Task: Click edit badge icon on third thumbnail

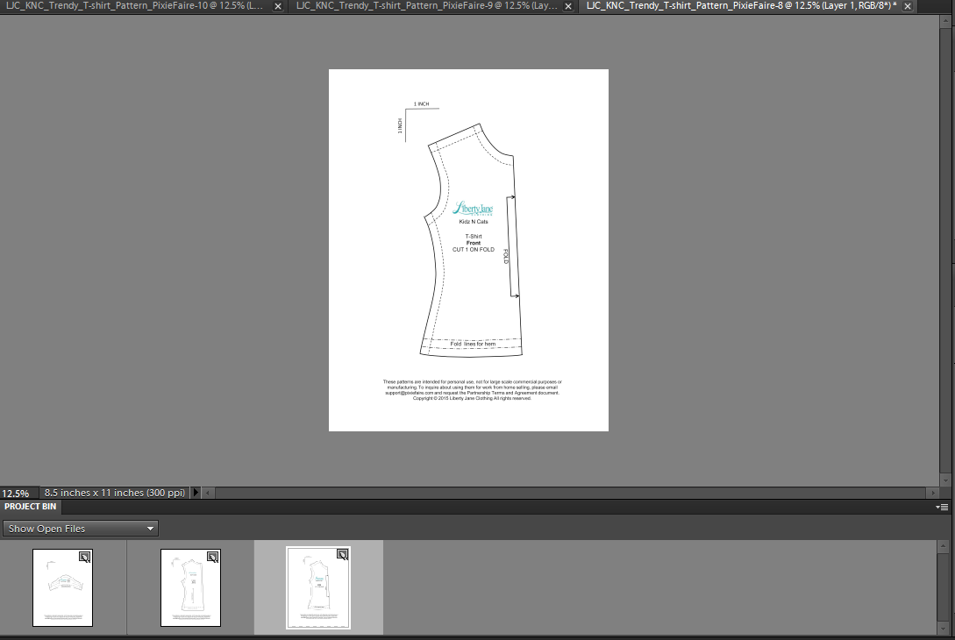Action: point(342,555)
